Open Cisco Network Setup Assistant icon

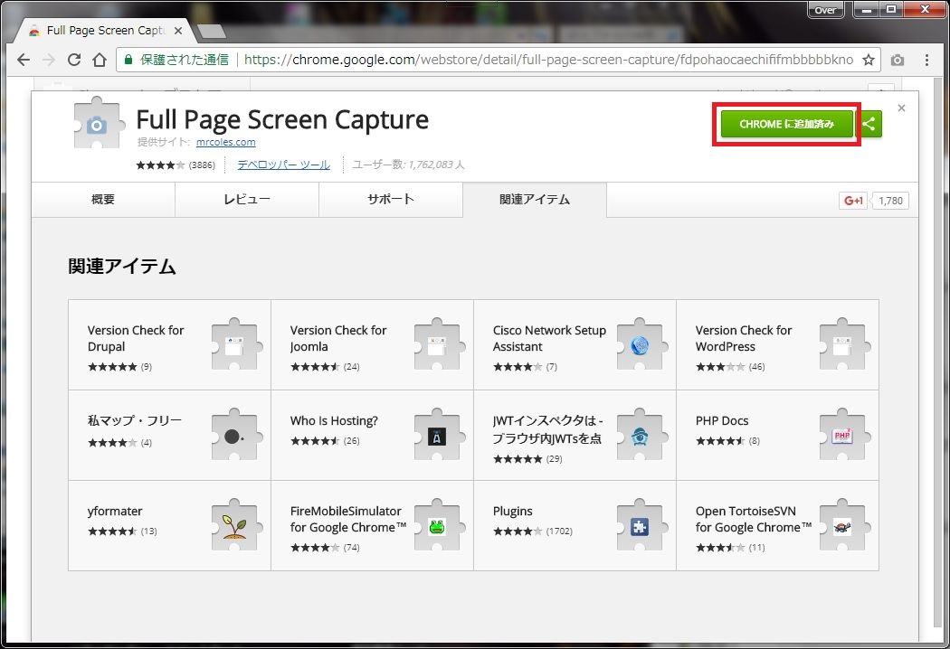click(641, 343)
